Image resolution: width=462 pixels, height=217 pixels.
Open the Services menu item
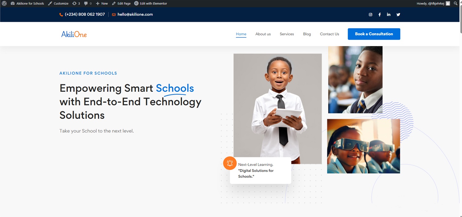tap(287, 34)
